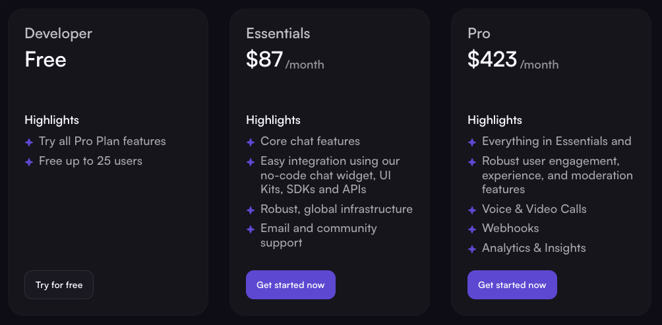
Task: Click the sparkle bullet beside Everything in Essentials and
Action: [472, 142]
